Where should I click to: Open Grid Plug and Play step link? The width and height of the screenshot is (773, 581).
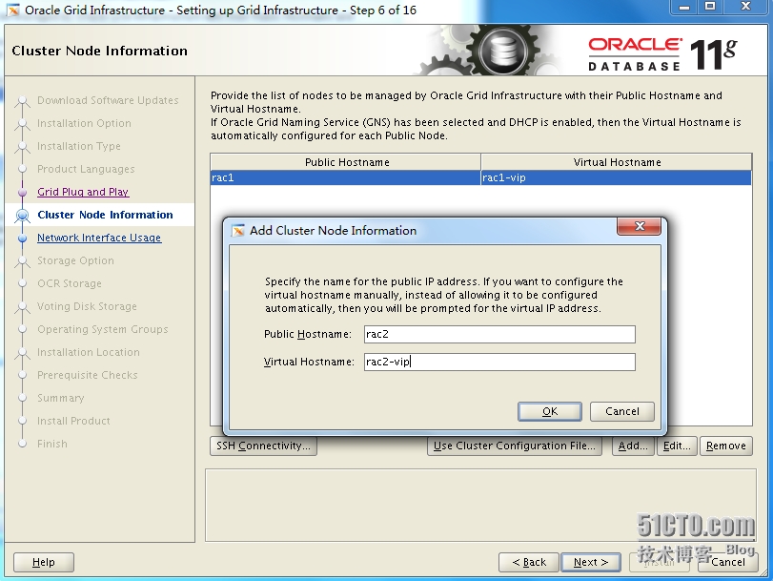coord(83,192)
